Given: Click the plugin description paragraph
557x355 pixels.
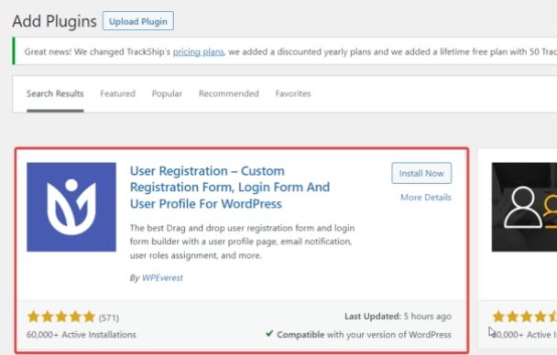Looking at the screenshot, I should click(x=242, y=242).
